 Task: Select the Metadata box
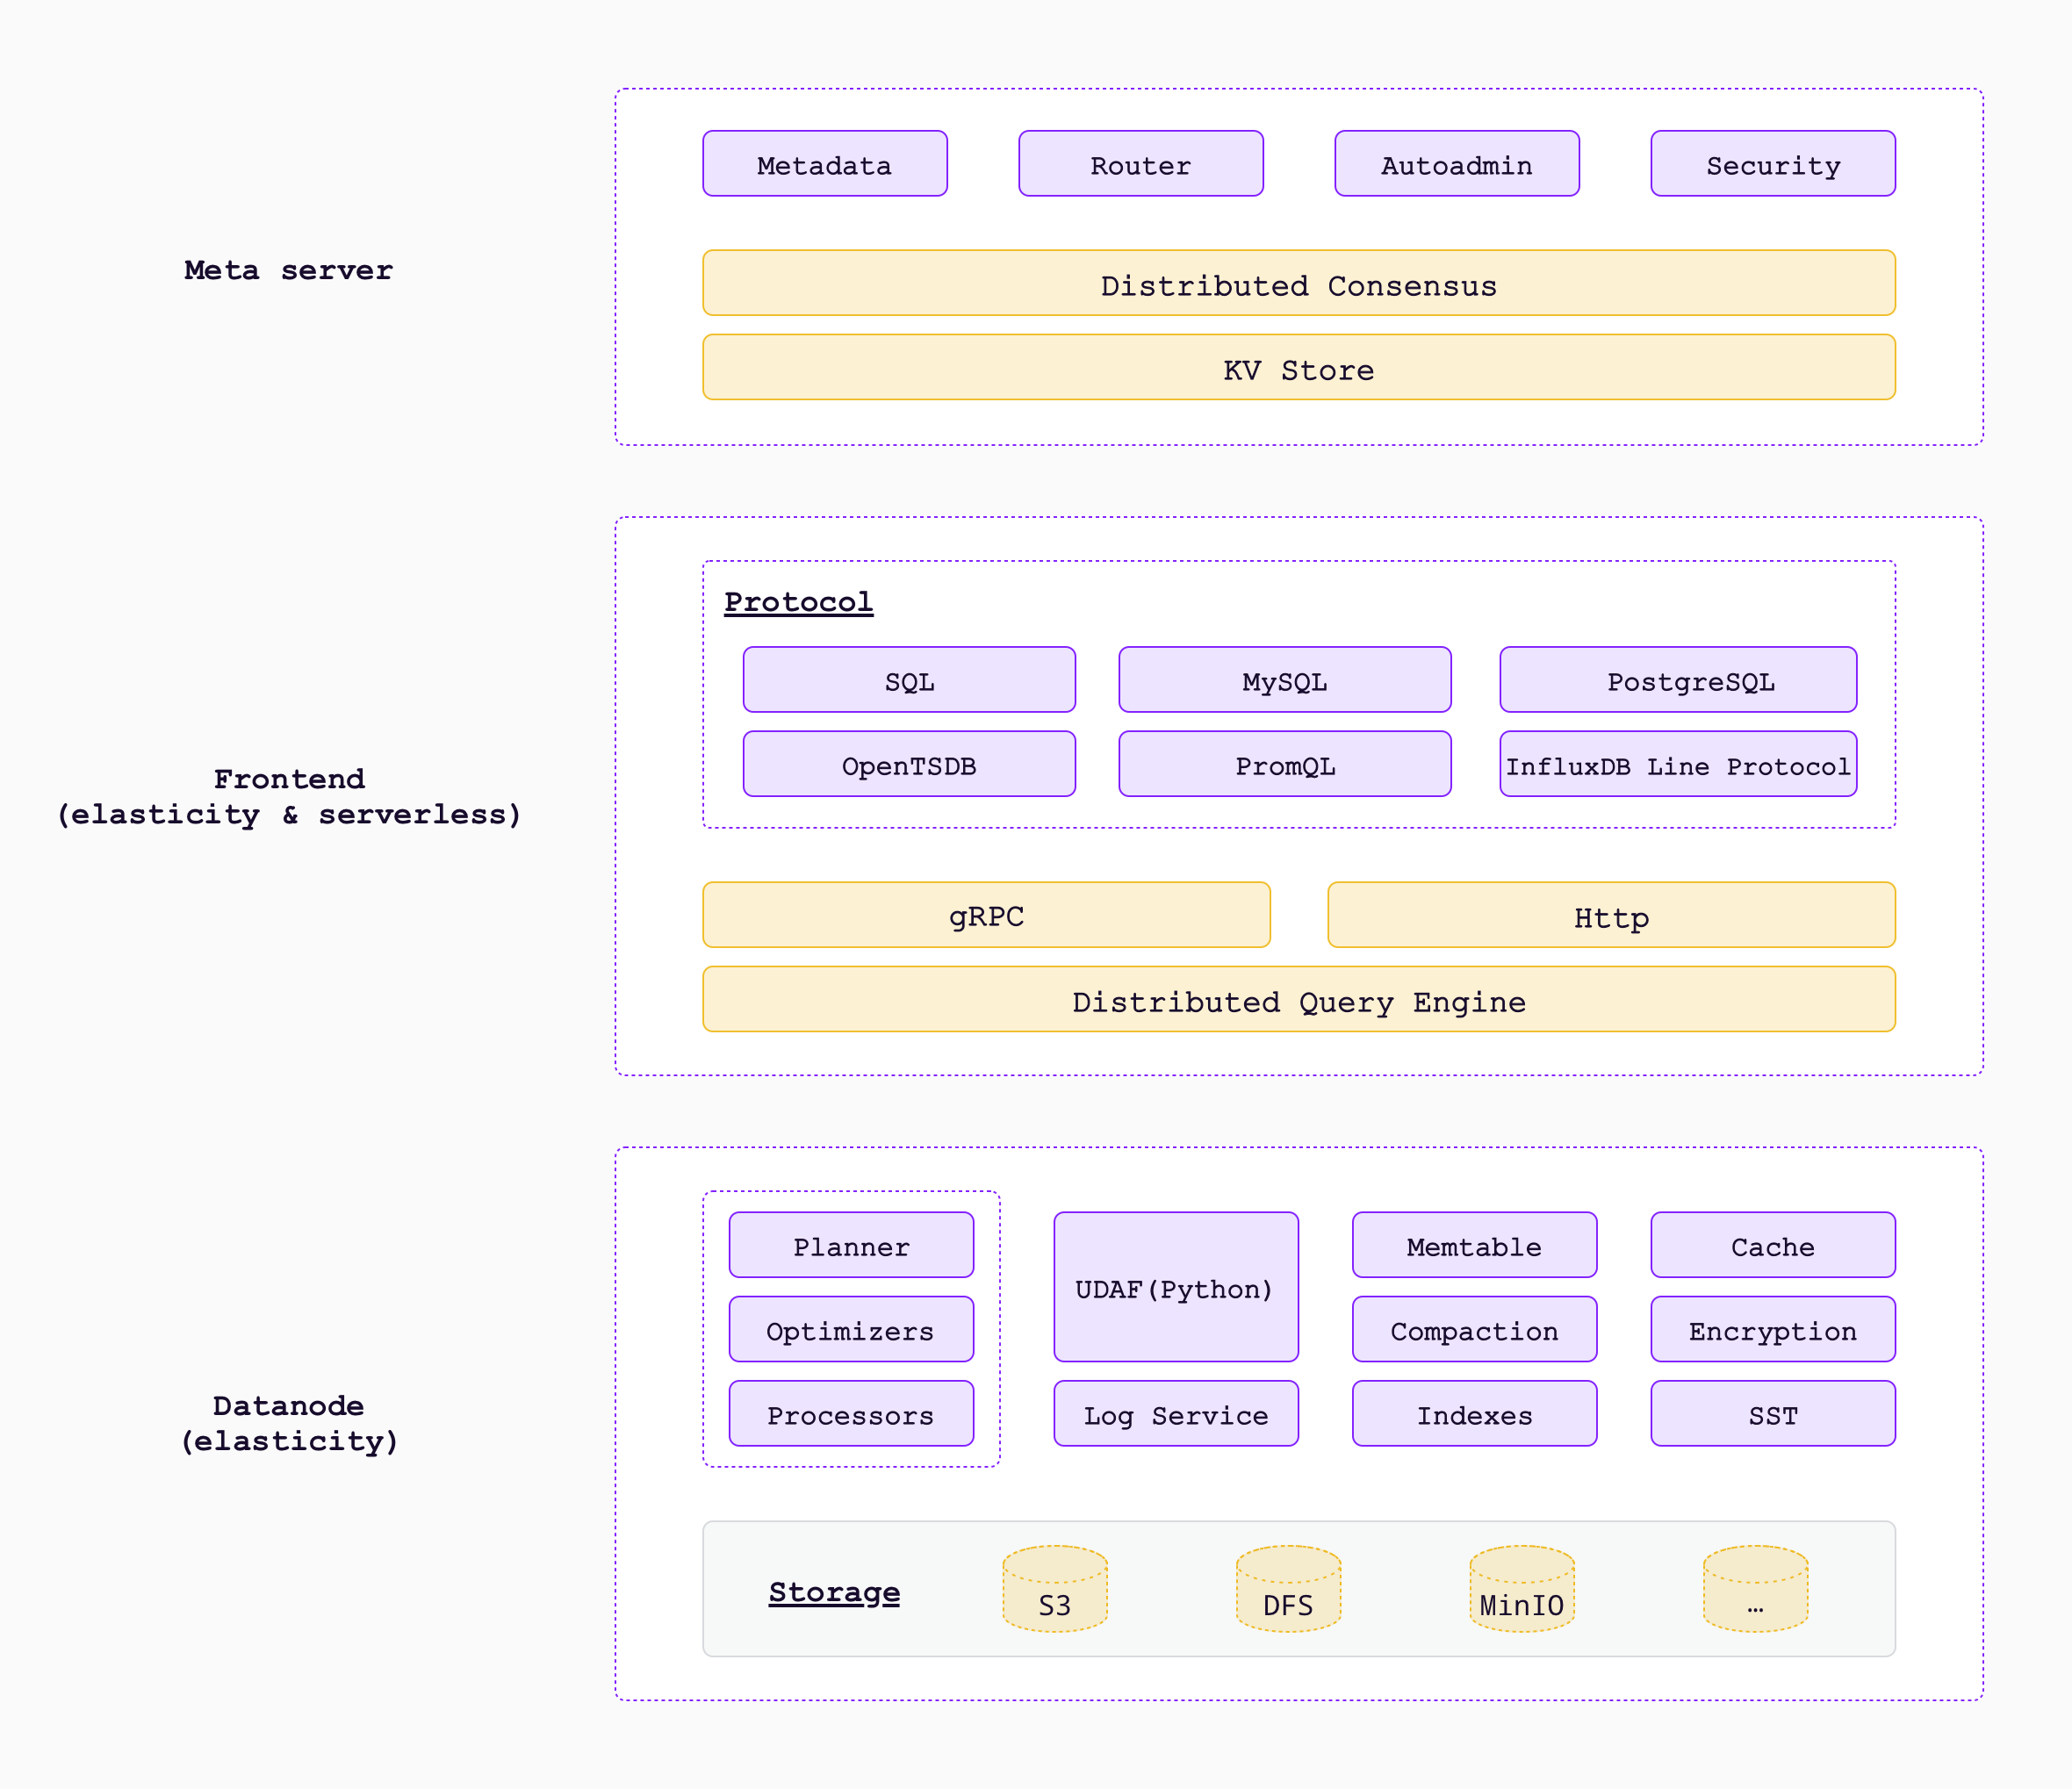click(824, 164)
